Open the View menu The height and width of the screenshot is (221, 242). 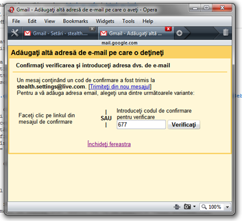click(49, 21)
